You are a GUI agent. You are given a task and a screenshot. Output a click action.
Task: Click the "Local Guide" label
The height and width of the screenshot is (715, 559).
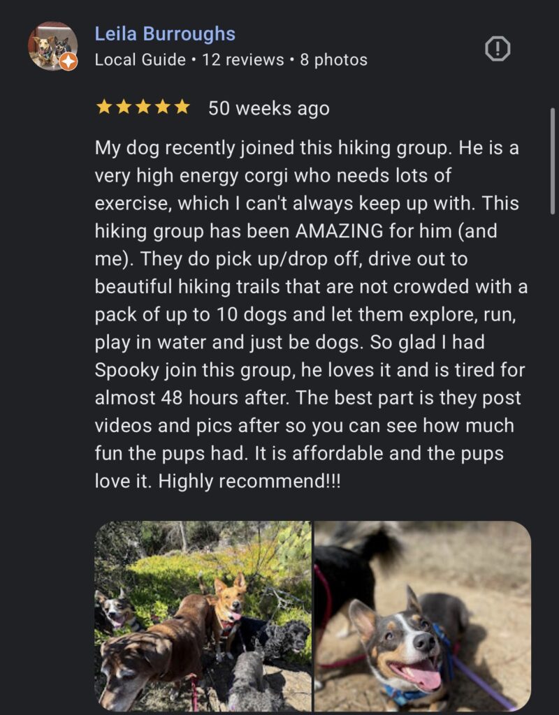pos(140,60)
